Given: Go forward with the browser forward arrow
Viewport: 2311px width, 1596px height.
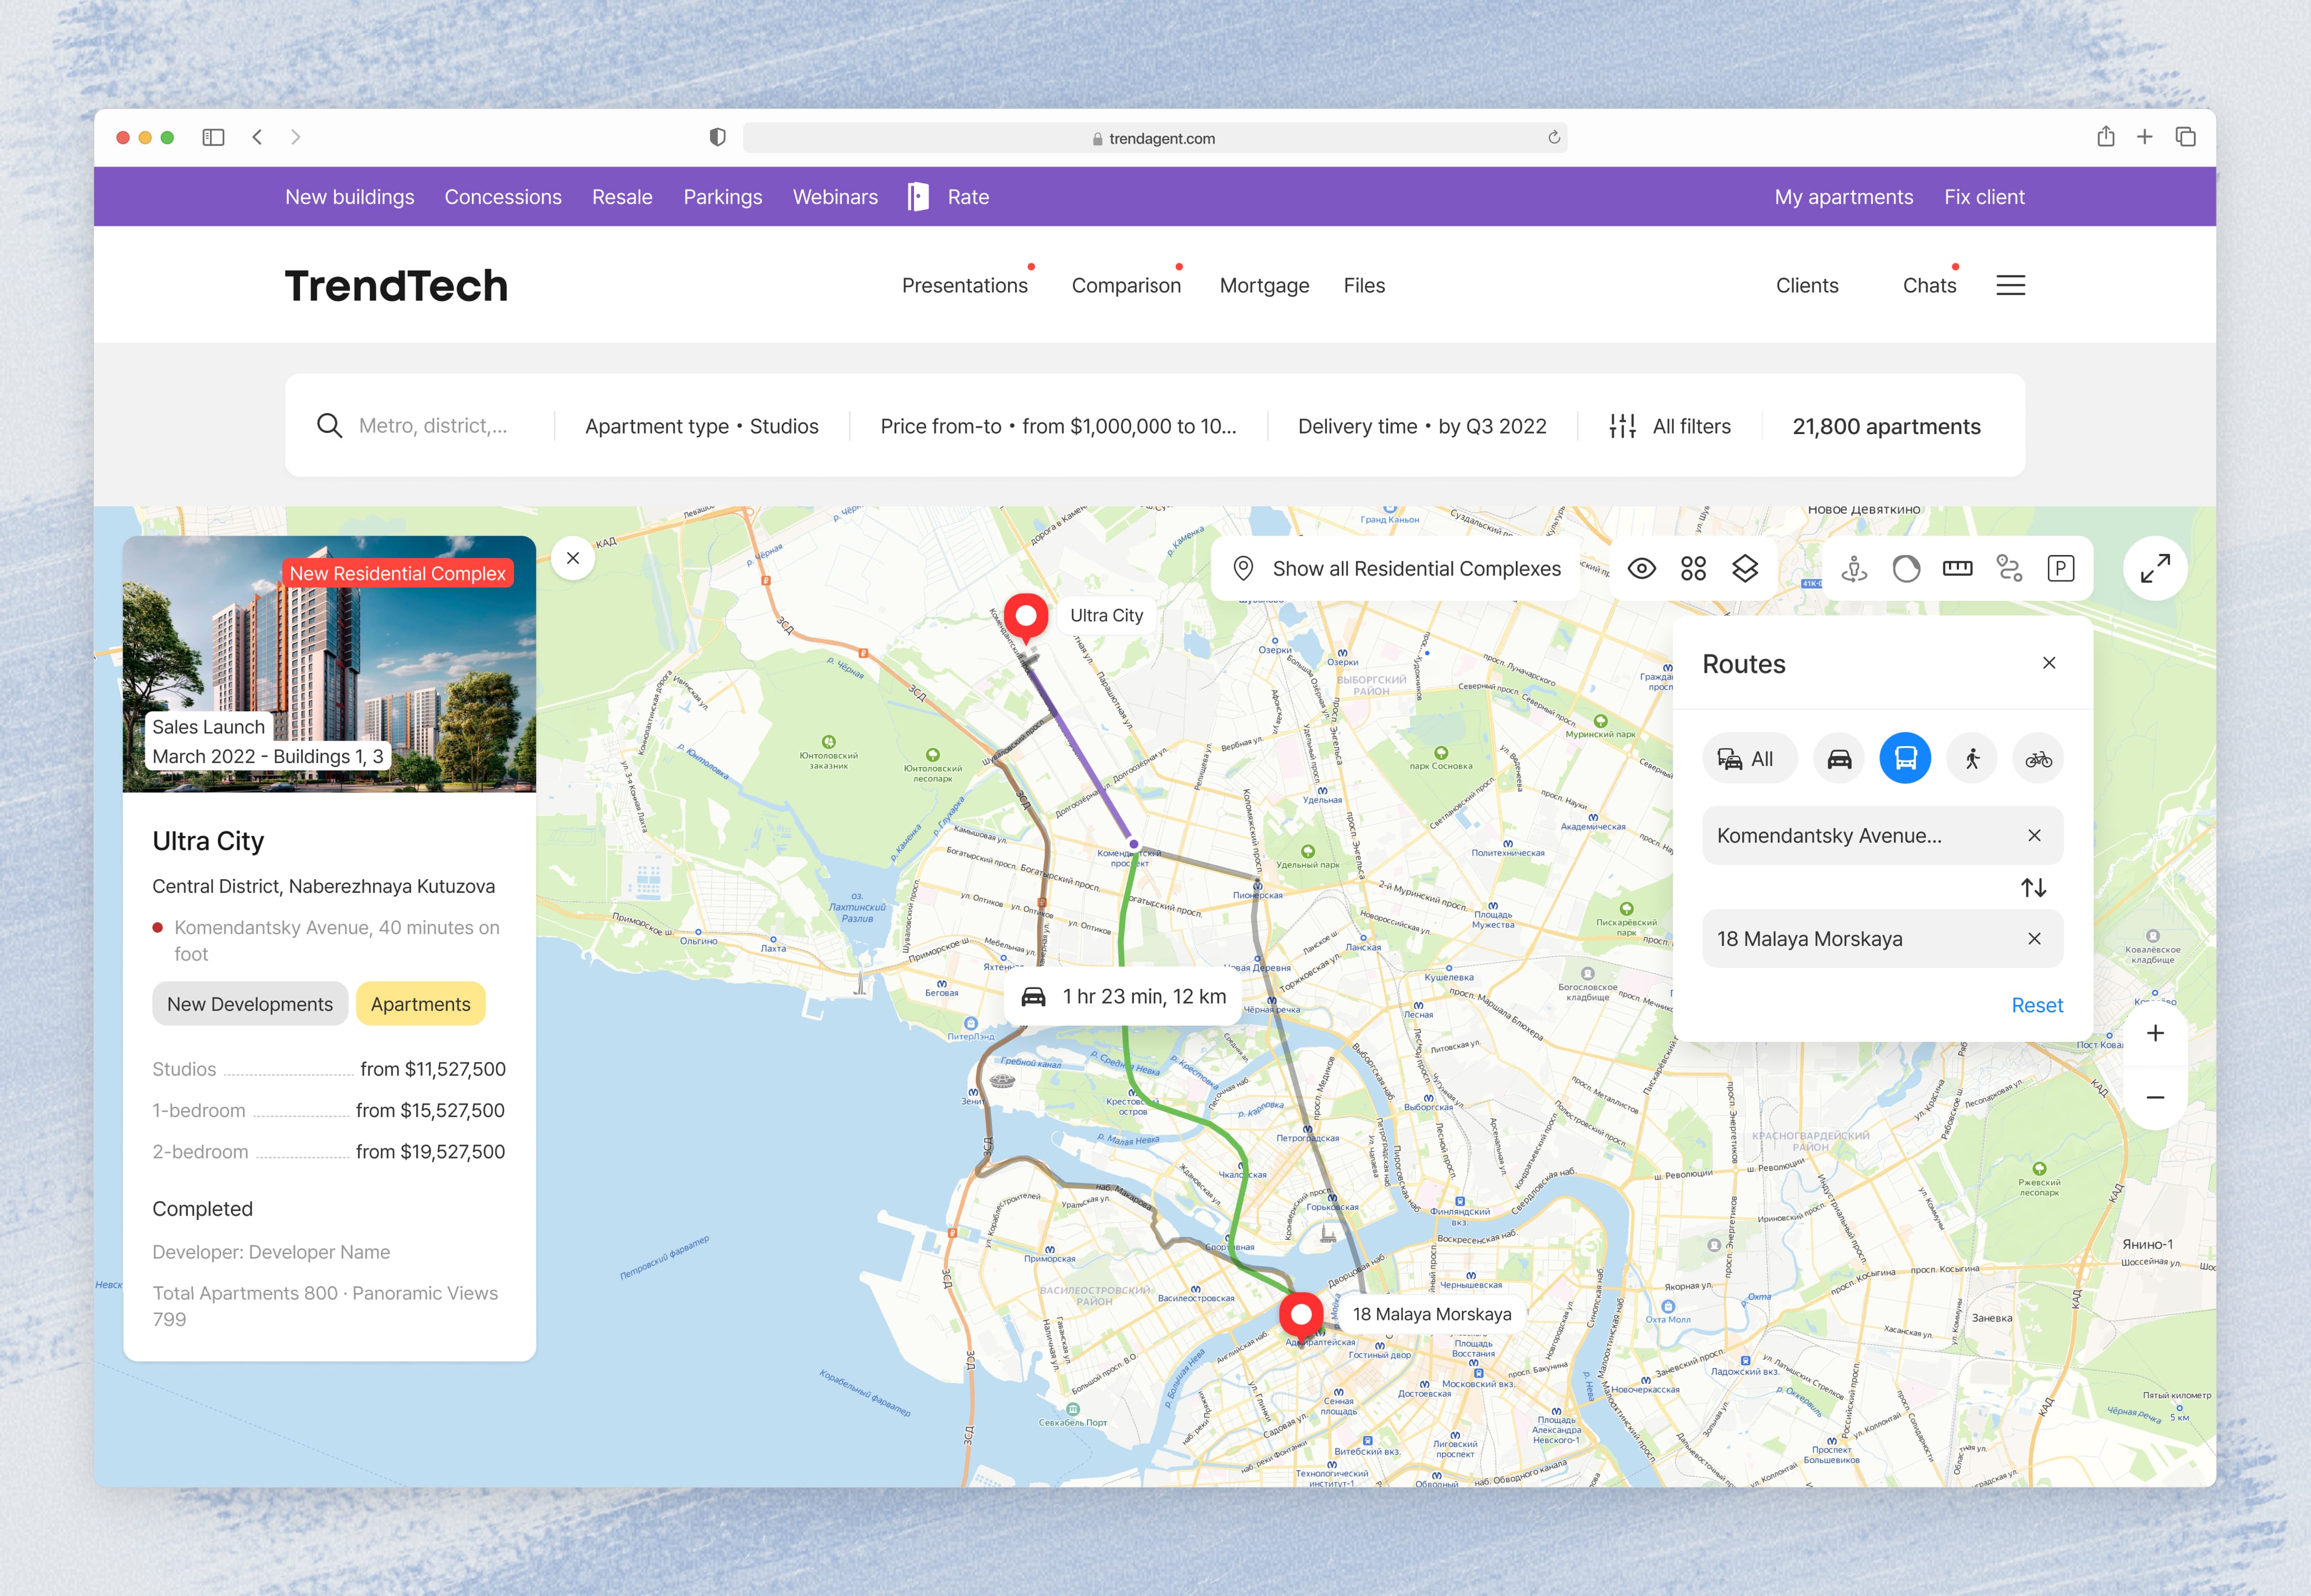Looking at the screenshot, I should pos(295,137).
